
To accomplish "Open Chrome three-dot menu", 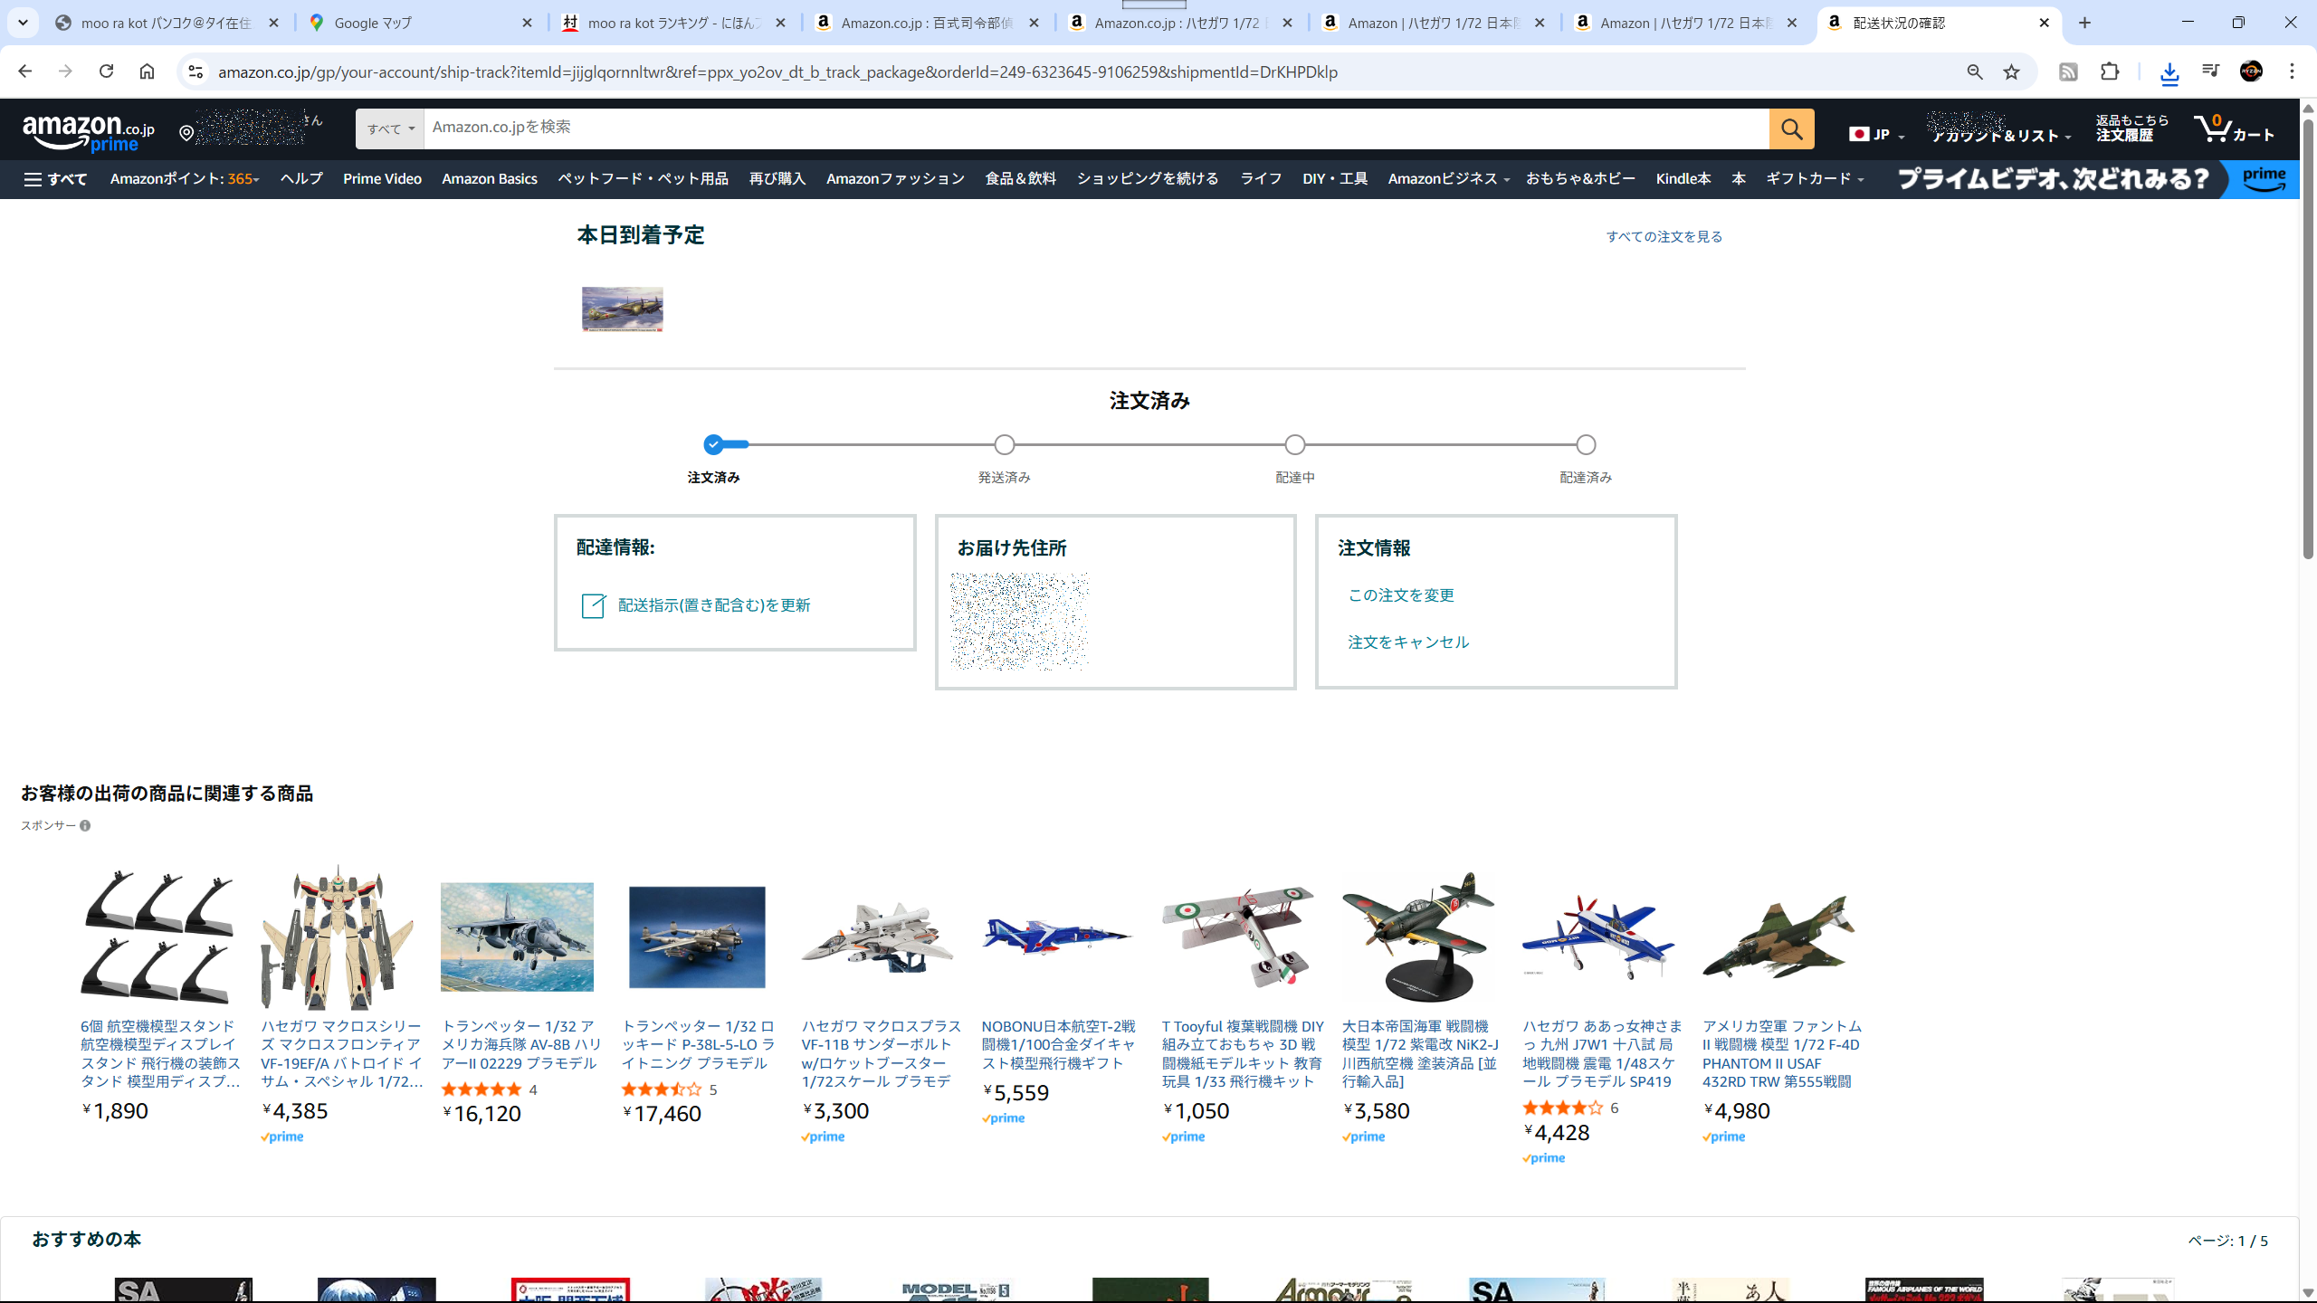I will (2292, 71).
